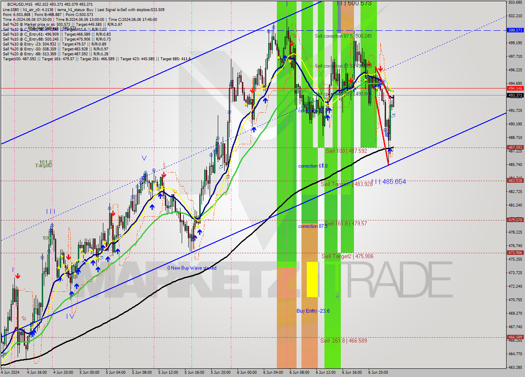Image resolution: width=525 pixels, height=377 pixels.
Task: Click the 485.740 price scale value
Action: (515, 164)
